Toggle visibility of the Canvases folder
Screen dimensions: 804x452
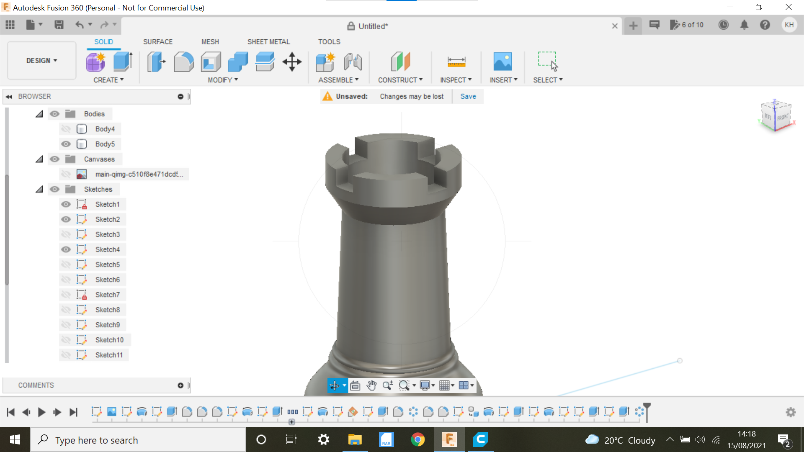click(54, 159)
